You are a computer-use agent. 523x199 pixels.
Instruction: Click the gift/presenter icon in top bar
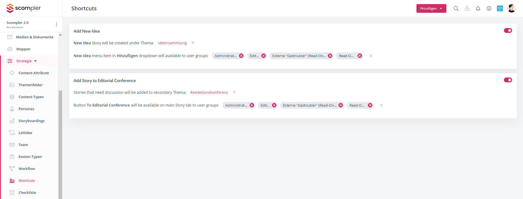point(467,8)
